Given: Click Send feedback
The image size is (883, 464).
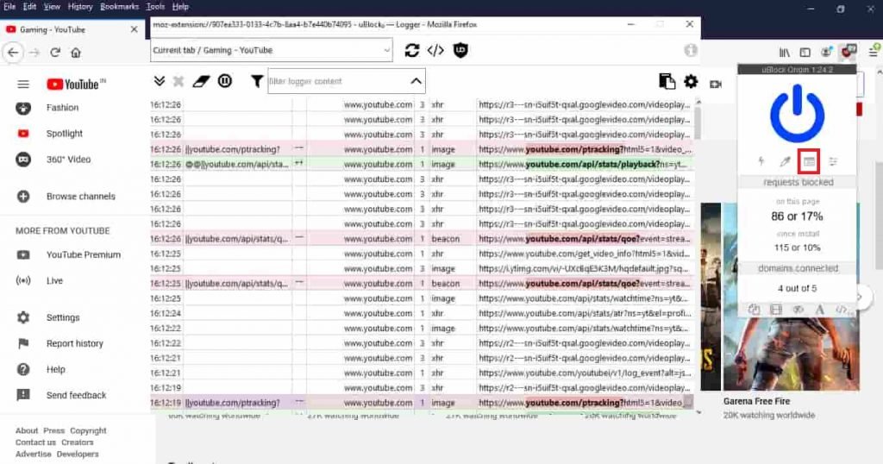Looking at the screenshot, I should (x=76, y=395).
